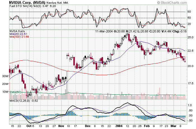
Task: Click the 20.0 price axis label
Action: 190,66
